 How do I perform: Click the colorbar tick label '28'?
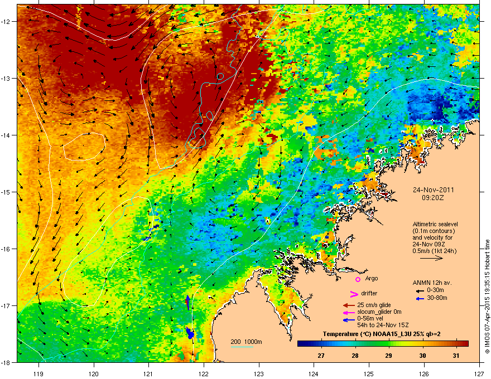tap(355, 356)
